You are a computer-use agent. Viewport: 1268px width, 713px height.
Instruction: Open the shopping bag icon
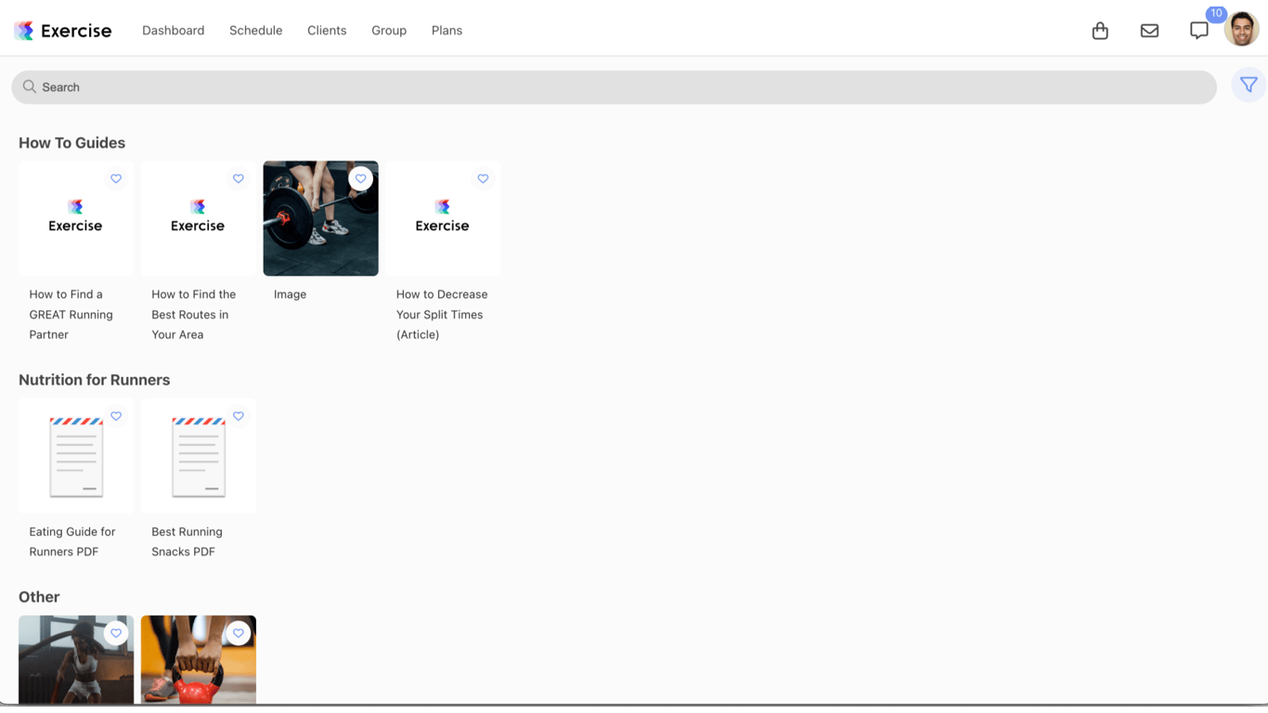pos(1100,30)
